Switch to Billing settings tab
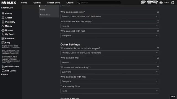Image resolution: width=177 pixels, height=99 pixels. [43, 10]
